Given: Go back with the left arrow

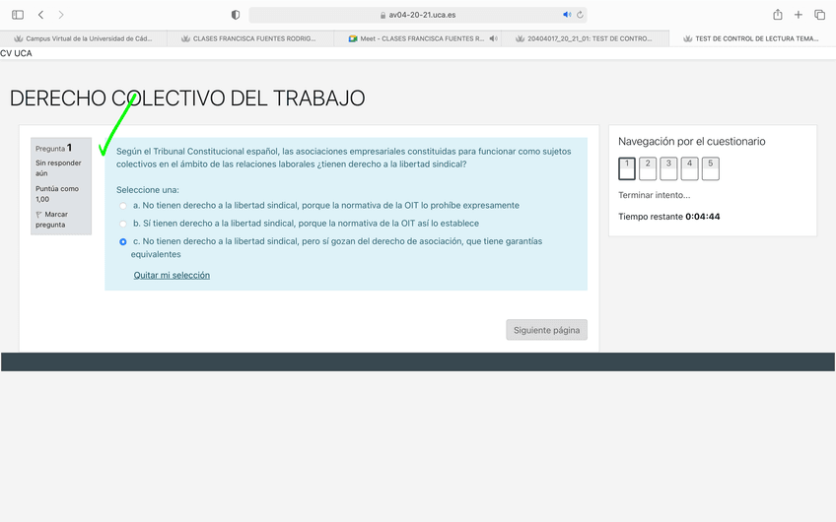Looking at the screenshot, I should pyautogui.click(x=41, y=15).
